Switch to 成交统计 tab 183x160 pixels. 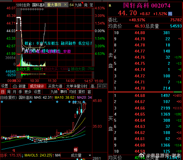(x=37, y=86)
